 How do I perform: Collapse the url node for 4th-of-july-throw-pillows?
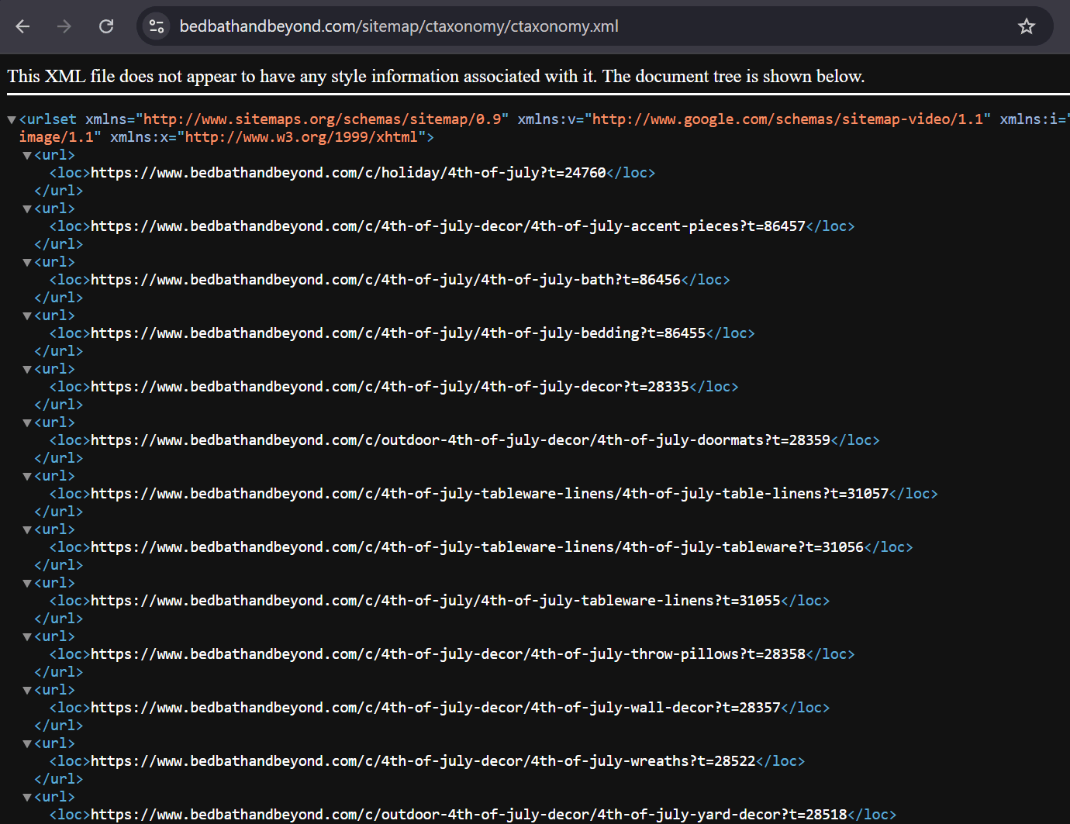click(27, 637)
